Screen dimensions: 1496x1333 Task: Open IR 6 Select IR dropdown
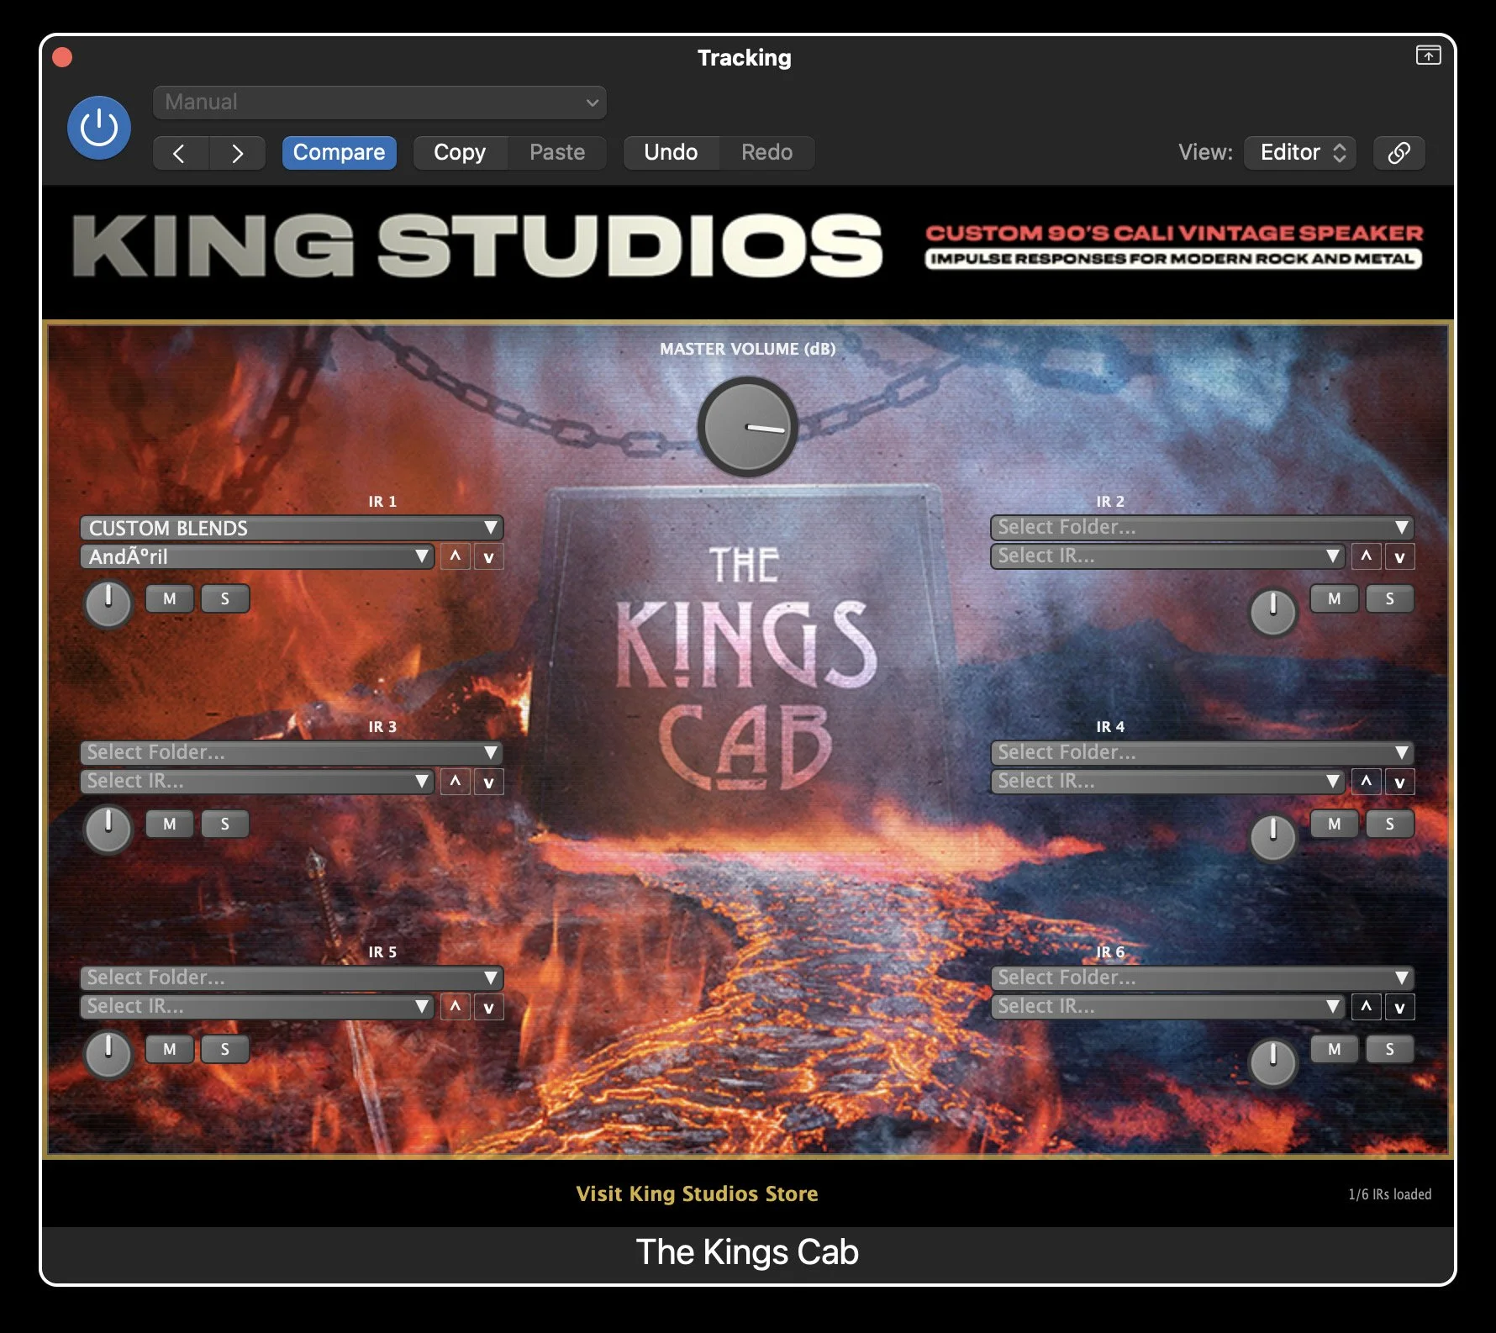click(1168, 1007)
